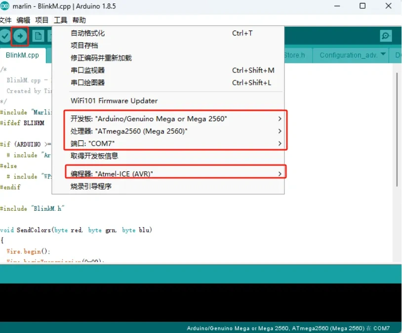Open 串口监视器 from the menu
Screen dimensions: 402x333
pyautogui.click(x=168, y=70)
